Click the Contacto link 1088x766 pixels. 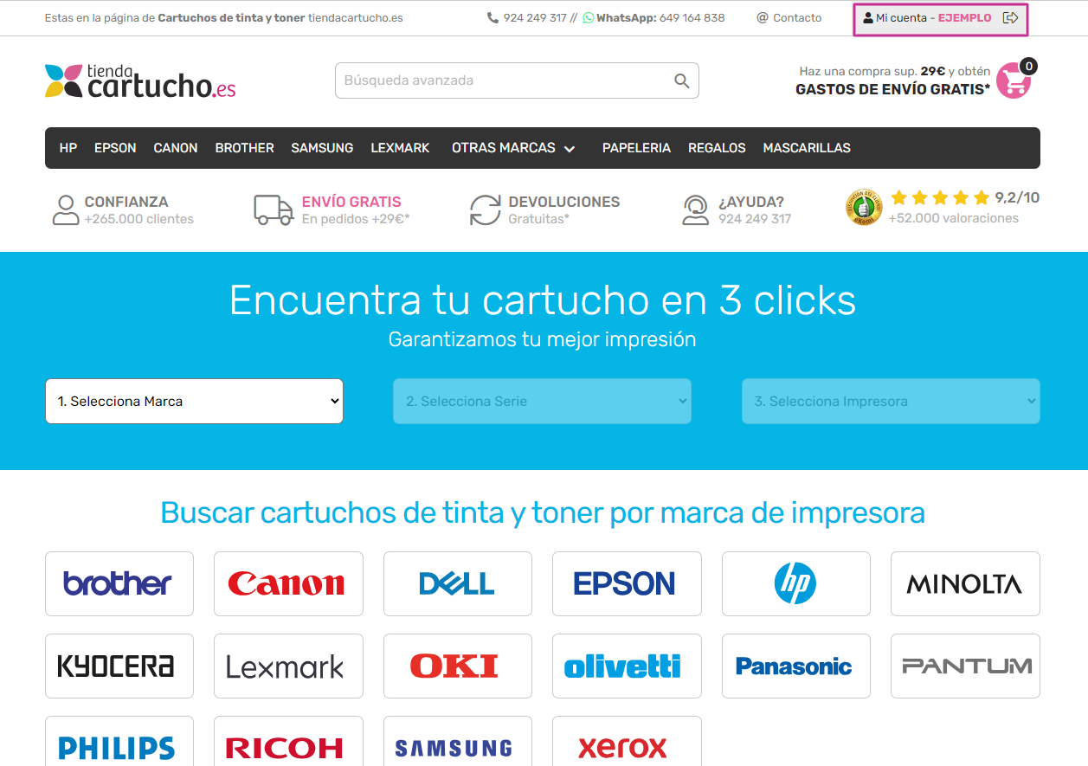[789, 18]
